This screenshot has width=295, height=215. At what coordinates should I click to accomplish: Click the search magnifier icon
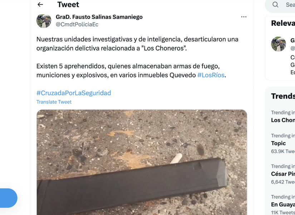point(275,5)
